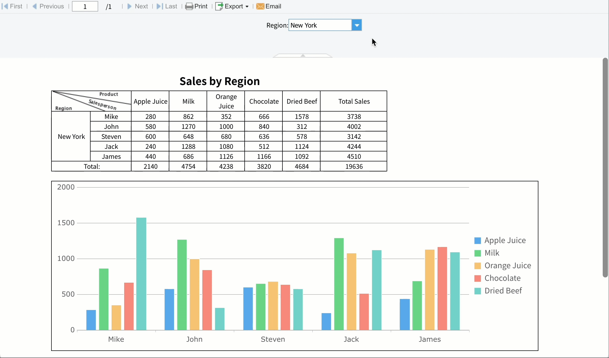The height and width of the screenshot is (358, 609).
Task: Click James's total sales value 4510
Action: click(354, 156)
